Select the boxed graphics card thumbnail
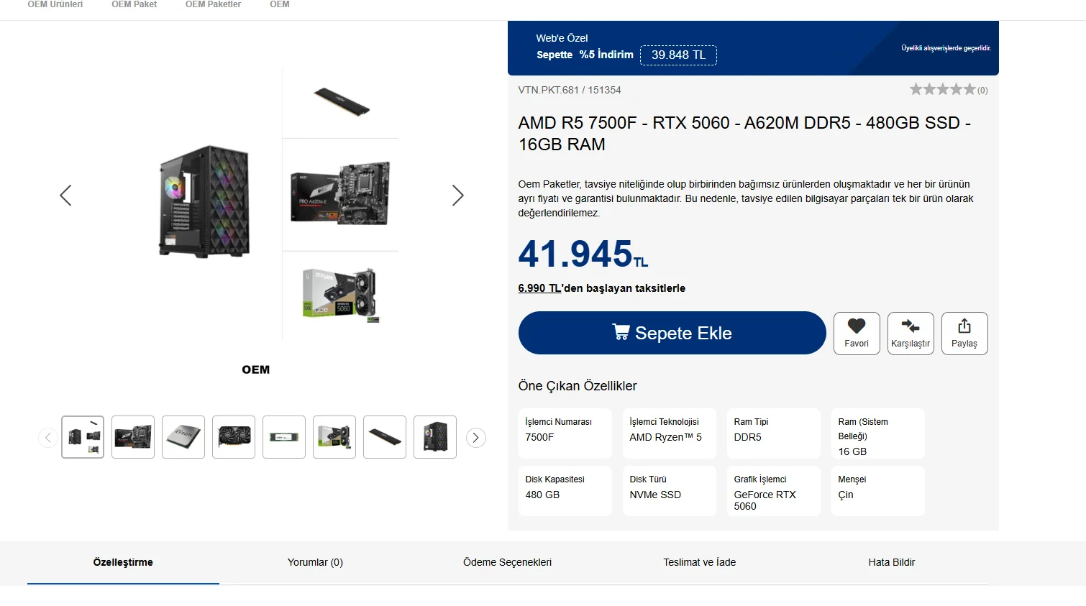The width and height of the screenshot is (1086, 606). pyautogui.click(x=334, y=437)
